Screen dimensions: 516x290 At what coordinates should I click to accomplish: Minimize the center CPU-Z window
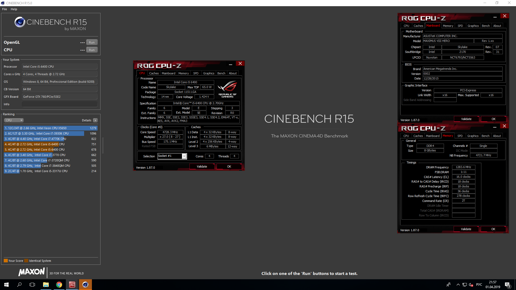click(x=231, y=64)
